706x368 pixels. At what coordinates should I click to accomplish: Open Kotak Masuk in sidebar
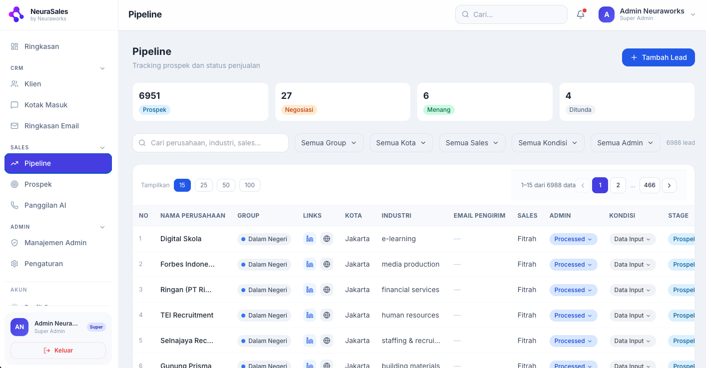(58, 105)
